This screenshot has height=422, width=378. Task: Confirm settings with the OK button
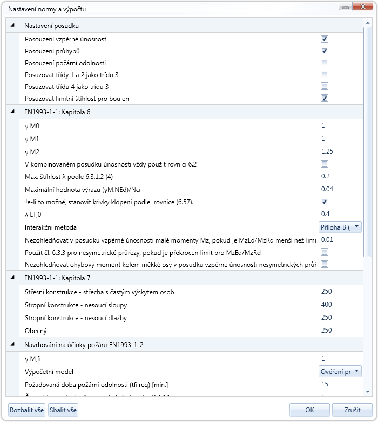(x=309, y=410)
